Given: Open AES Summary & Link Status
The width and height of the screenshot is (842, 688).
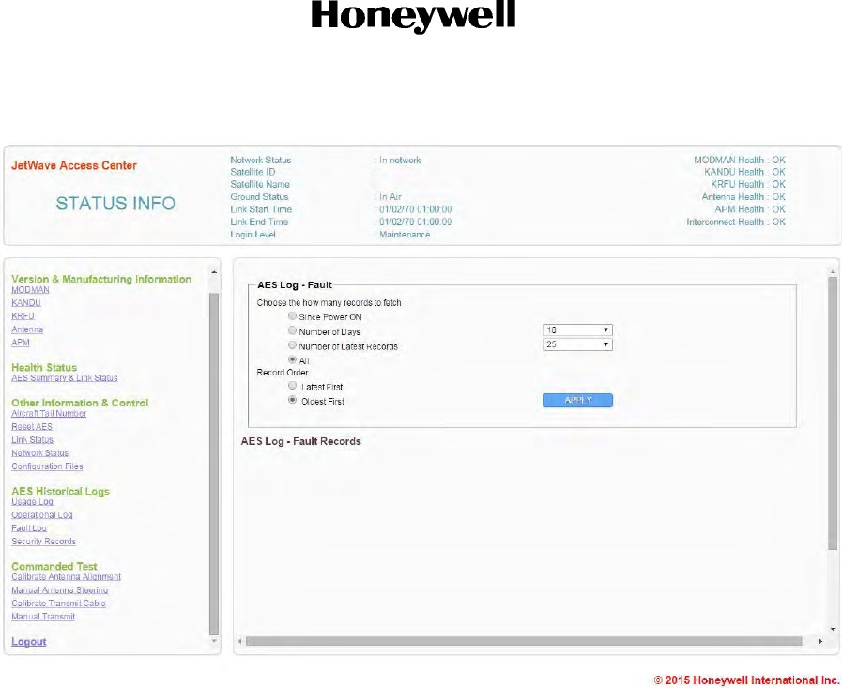Looking at the screenshot, I should coord(65,377).
